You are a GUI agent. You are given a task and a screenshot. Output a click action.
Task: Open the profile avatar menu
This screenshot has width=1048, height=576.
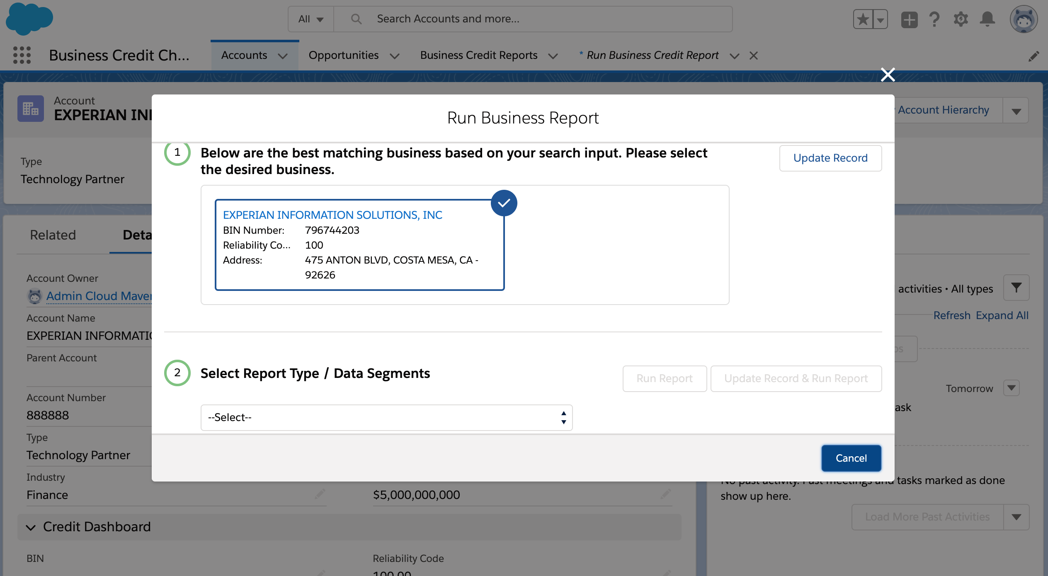tap(1024, 19)
